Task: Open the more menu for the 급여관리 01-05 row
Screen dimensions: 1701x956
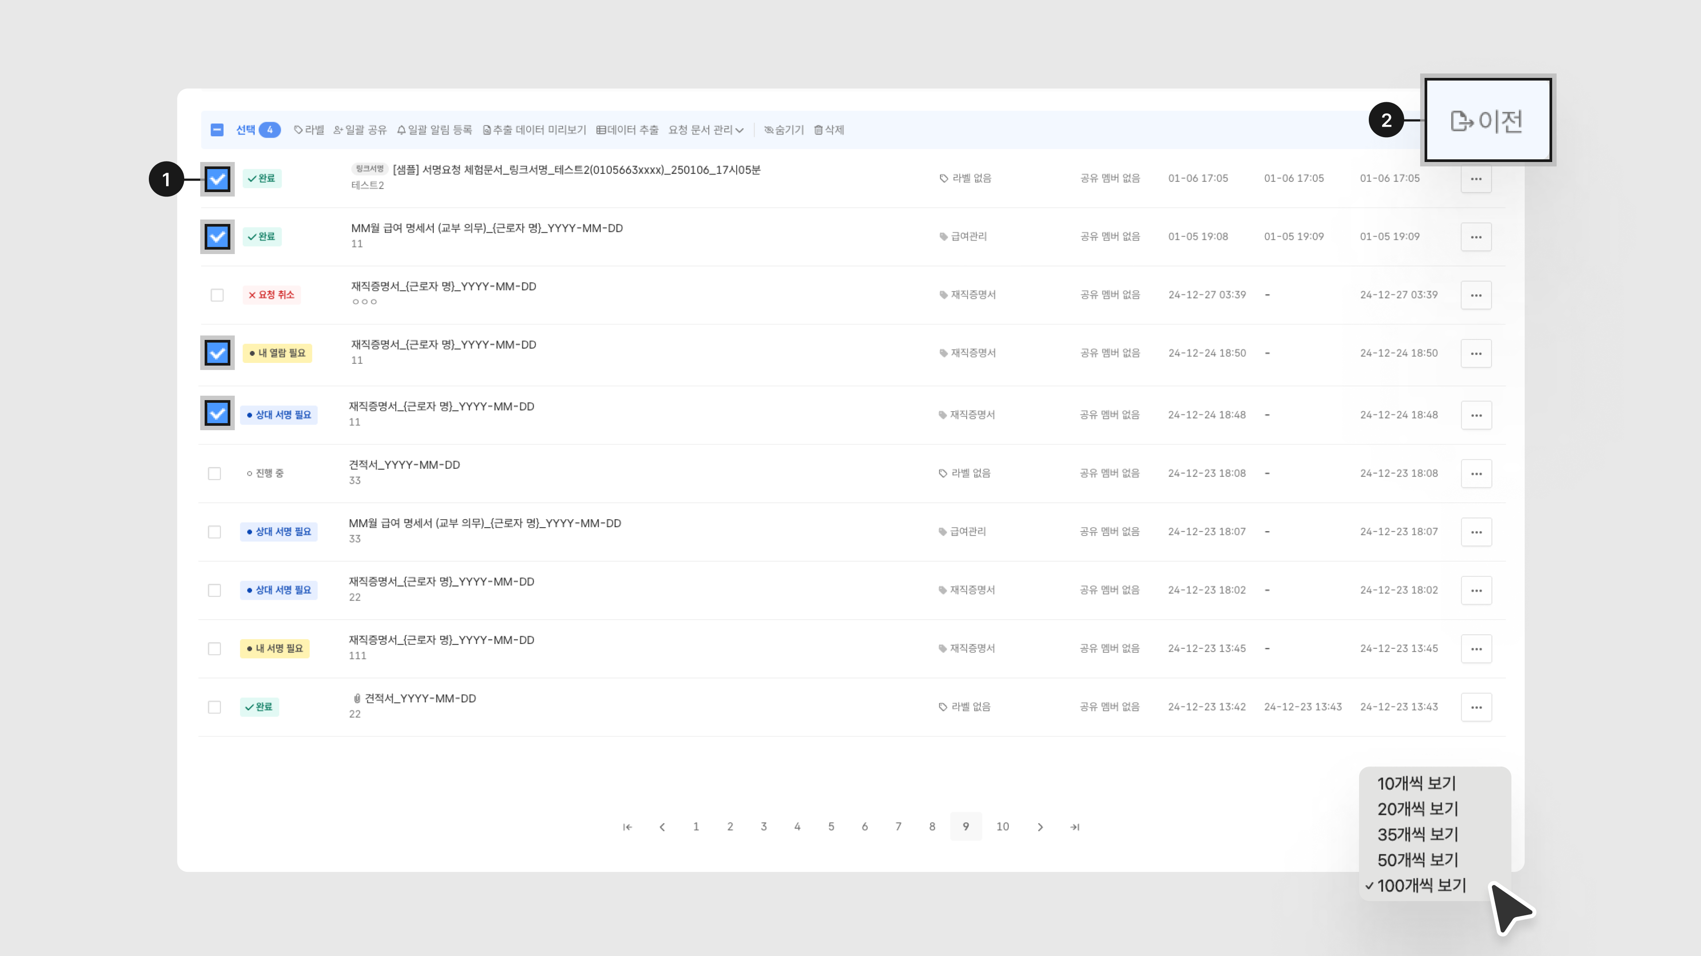Action: coord(1476,237)
